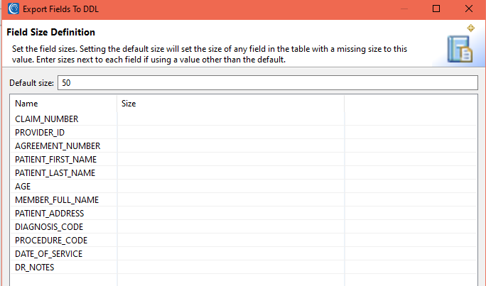
Task: Click the wizard banner table icon
Action: (x=460, y=49)
